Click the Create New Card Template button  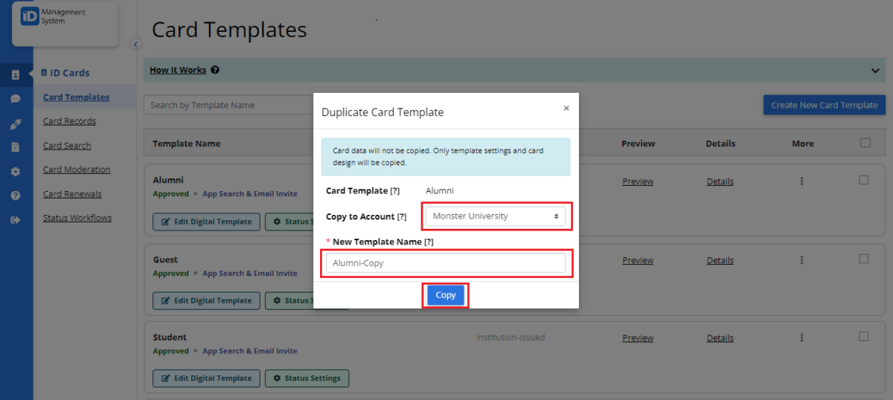click(824, 105)
